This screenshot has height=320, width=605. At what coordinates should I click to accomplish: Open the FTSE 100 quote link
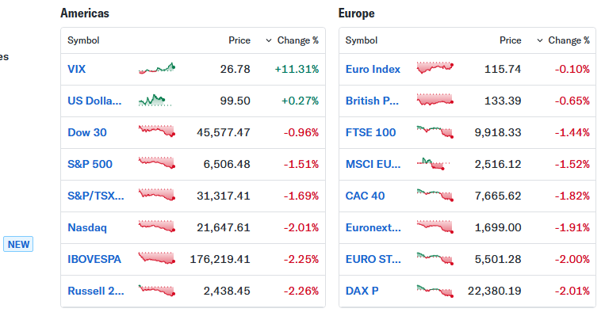pyautogui.click(x=370, y=132)
